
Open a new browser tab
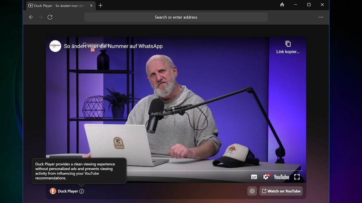100,5
